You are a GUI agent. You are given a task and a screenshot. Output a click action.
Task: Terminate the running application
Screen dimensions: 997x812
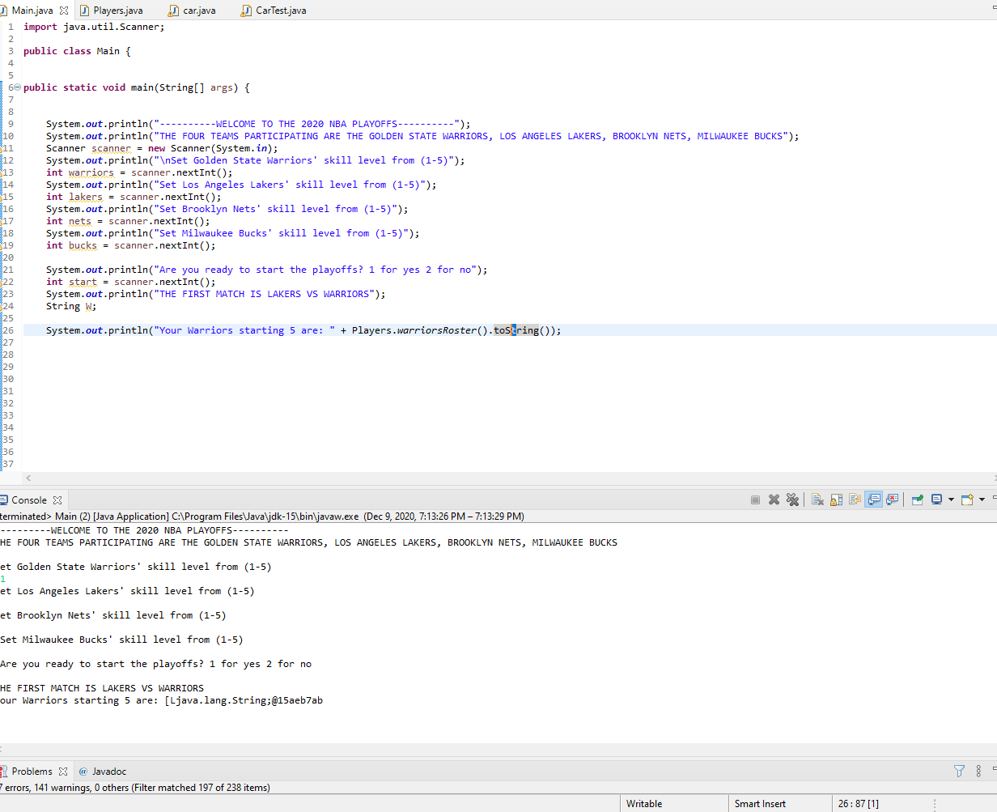click(757, 500)
